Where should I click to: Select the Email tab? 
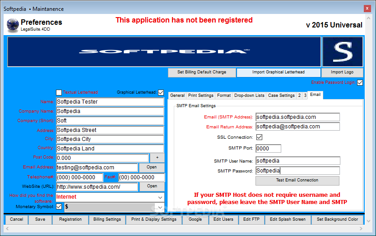tap(315, 95)
